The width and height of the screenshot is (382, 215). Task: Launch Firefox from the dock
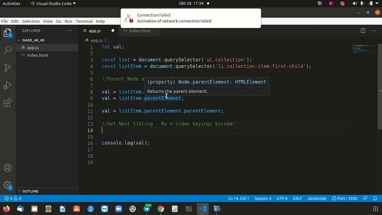click(7, 209)
